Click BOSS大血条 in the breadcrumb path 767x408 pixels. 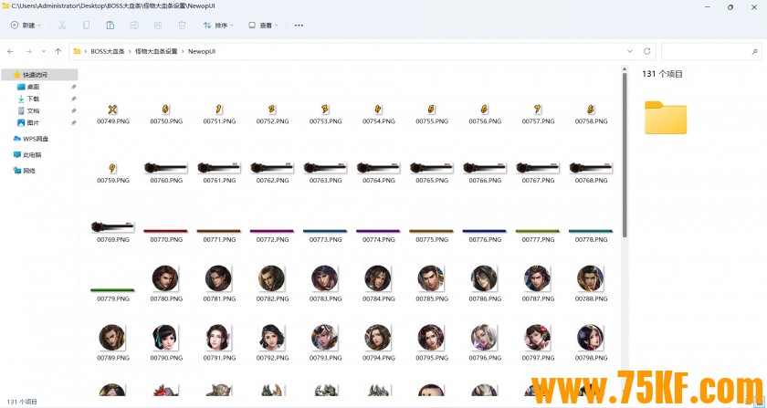[108, 51]
